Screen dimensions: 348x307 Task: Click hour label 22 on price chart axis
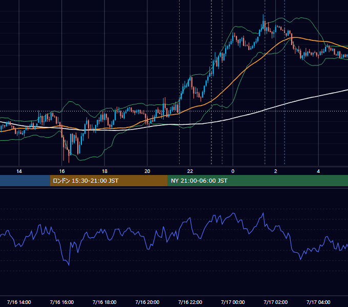click(x=190, y=171)
